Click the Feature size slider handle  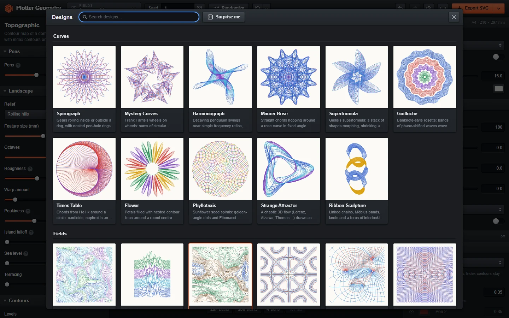click(43, 136)
